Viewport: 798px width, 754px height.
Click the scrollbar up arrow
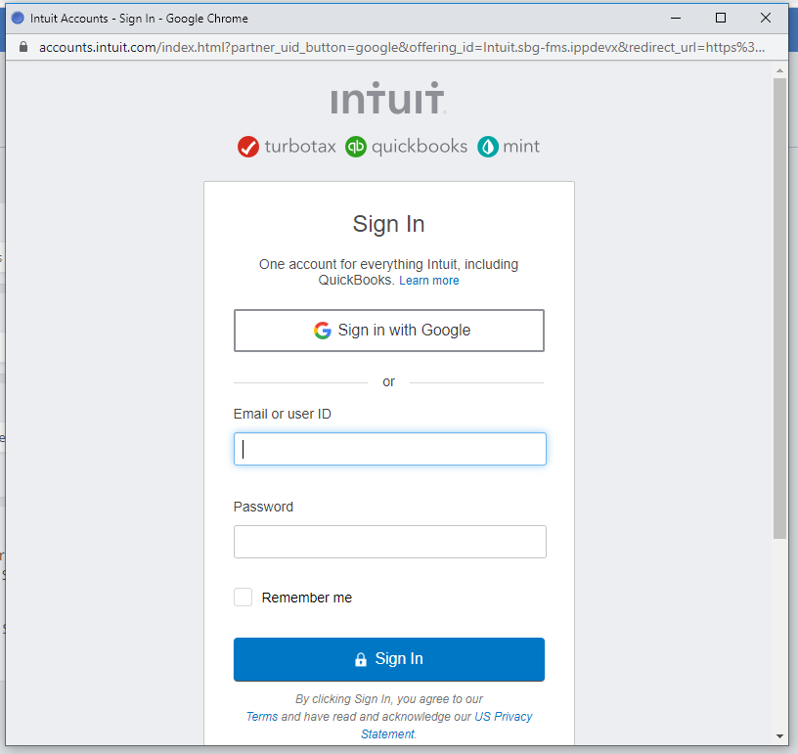[779, 70]
